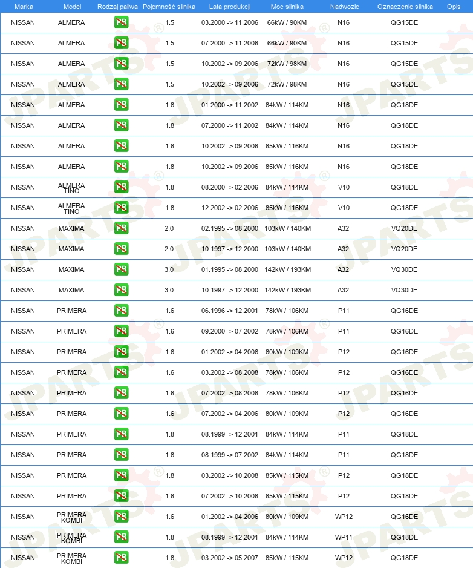Click MAXIMA in the 10.1997 2.0 row
This screenshot has width=473, height=568.
(x=71, y=249)
